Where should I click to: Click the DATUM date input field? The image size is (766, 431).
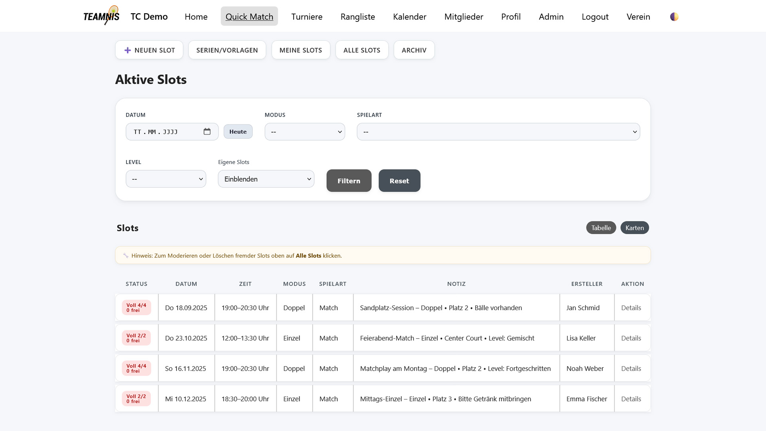pos(164,131)
